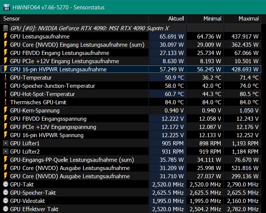The image size is (266, 213).
Task: Click lightning icon beside GPU PCIe +12V Eingangsspannung
Action: [x=6, y=127]
